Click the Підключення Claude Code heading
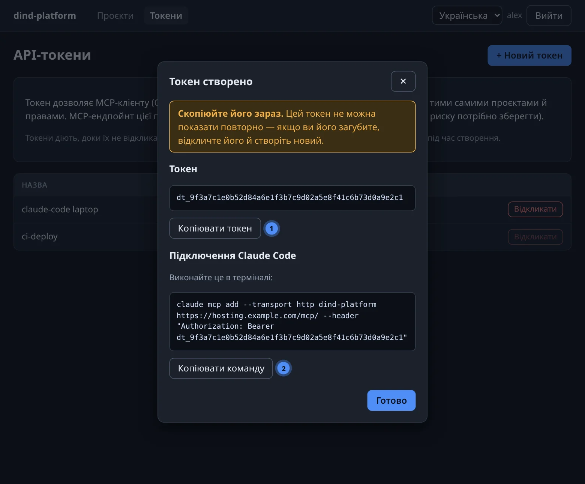 (x=232, y=256)
